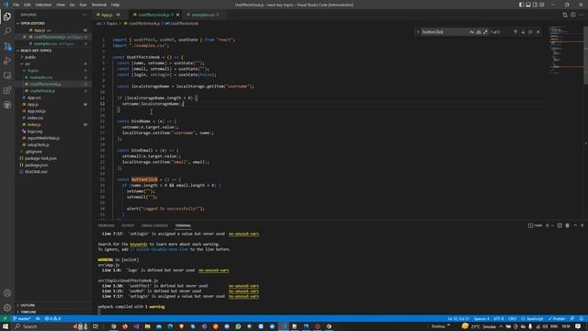Open the File menu

tap(17, 5)
